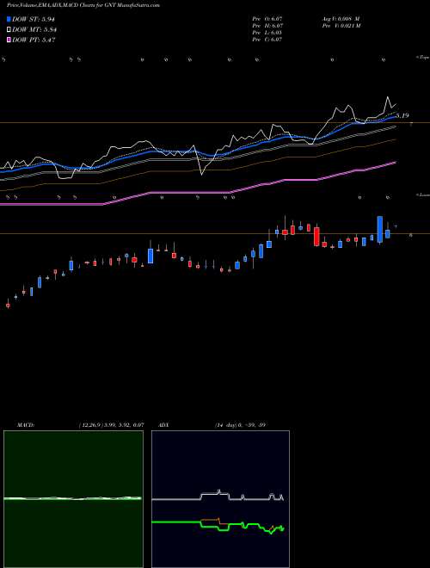Image resolution: width=430 pixels, height=568 pixels.
Task: Click the 'Pre V: 0.021 M' volume text
Action: pos(341,26)
